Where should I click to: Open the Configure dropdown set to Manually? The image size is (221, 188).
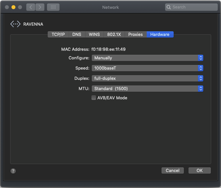coord(147,58)
